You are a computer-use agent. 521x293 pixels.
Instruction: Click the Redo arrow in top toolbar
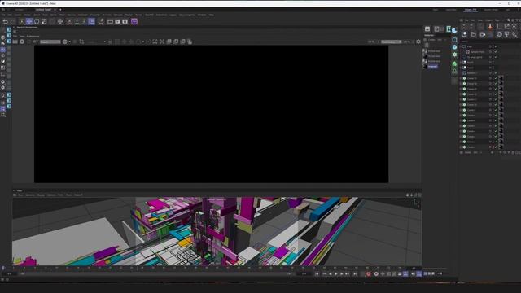point(13,22)
